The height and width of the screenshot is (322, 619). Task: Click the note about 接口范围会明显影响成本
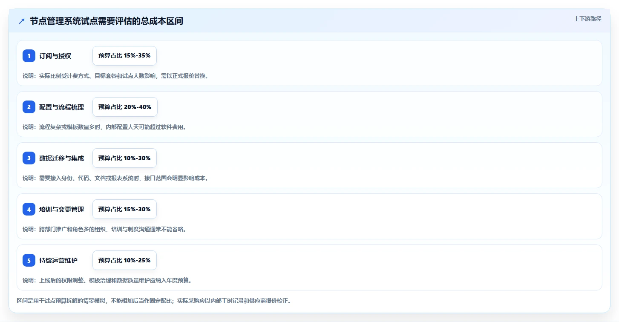click(x=115, y=178)
